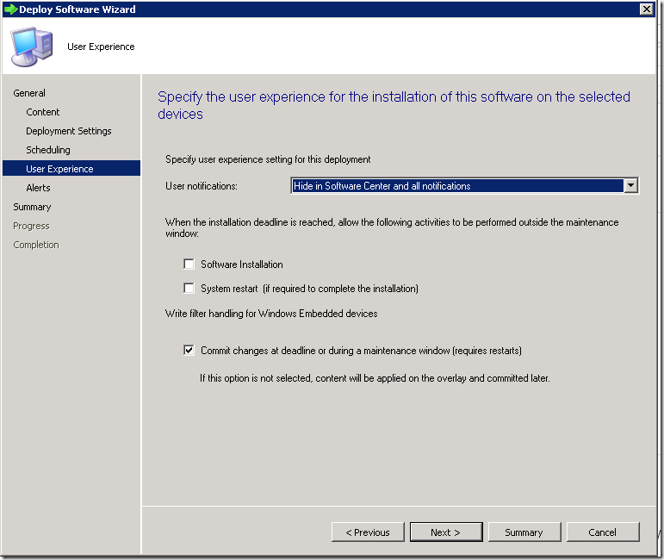Click the computer icon in the header
Screen dimensions: 664x560
[32, 46]
